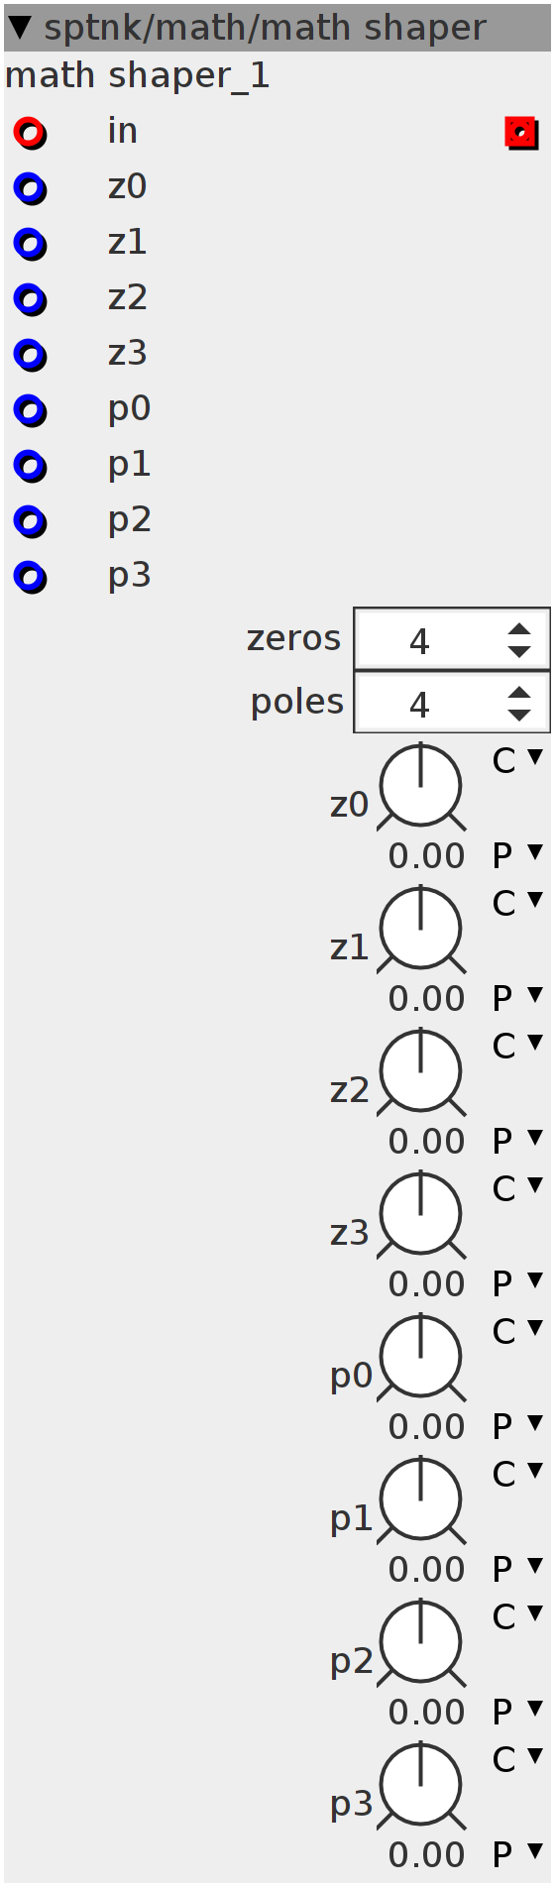
Task: Decrease the poles count with down arrow
Action: [x=519, y=715]
